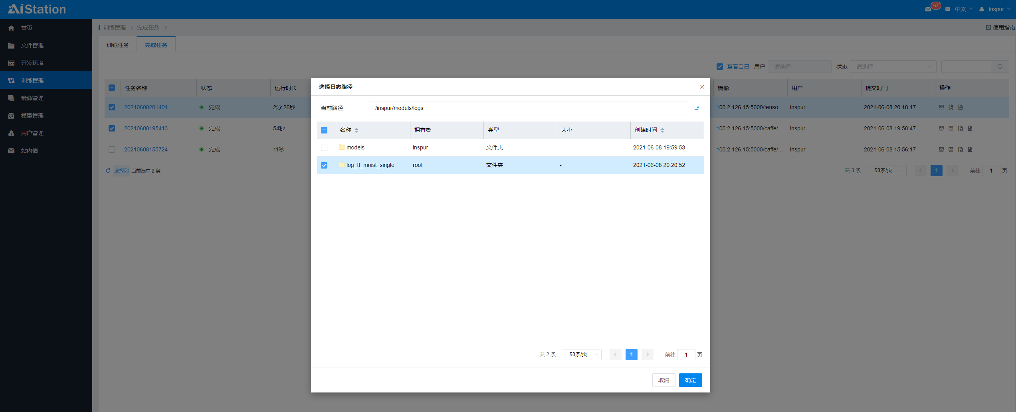Click the 取消 cancel button
The width and height of the screenshot is (1016, 412).
pos(663,380)
